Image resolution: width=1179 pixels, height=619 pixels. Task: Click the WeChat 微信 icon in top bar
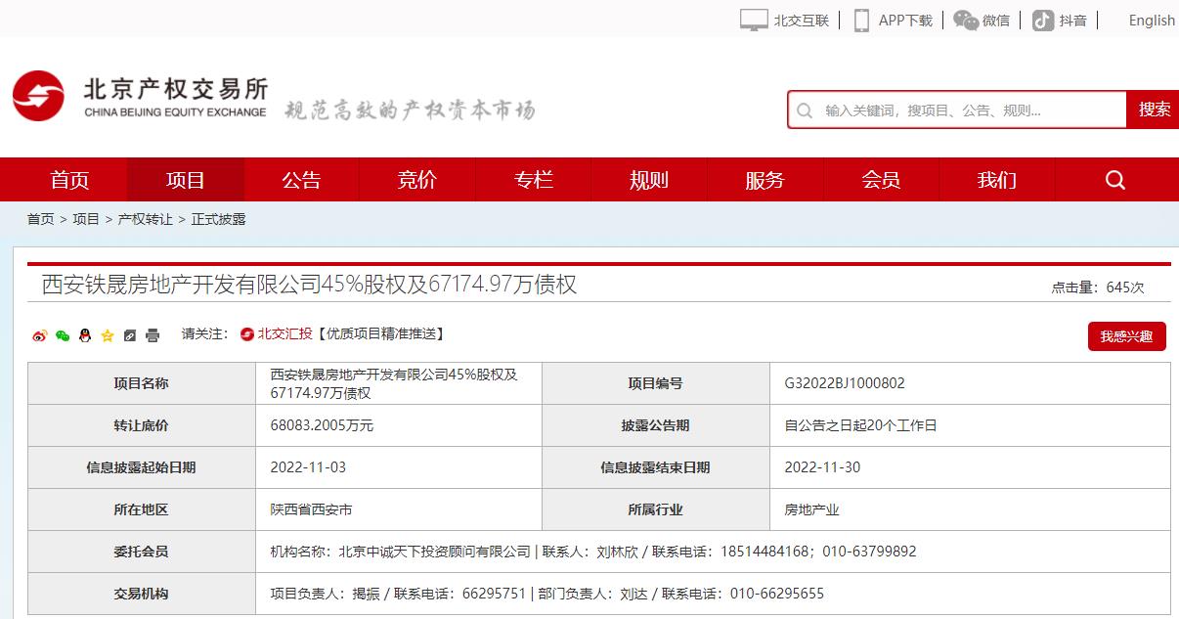[x=966, y=20]
